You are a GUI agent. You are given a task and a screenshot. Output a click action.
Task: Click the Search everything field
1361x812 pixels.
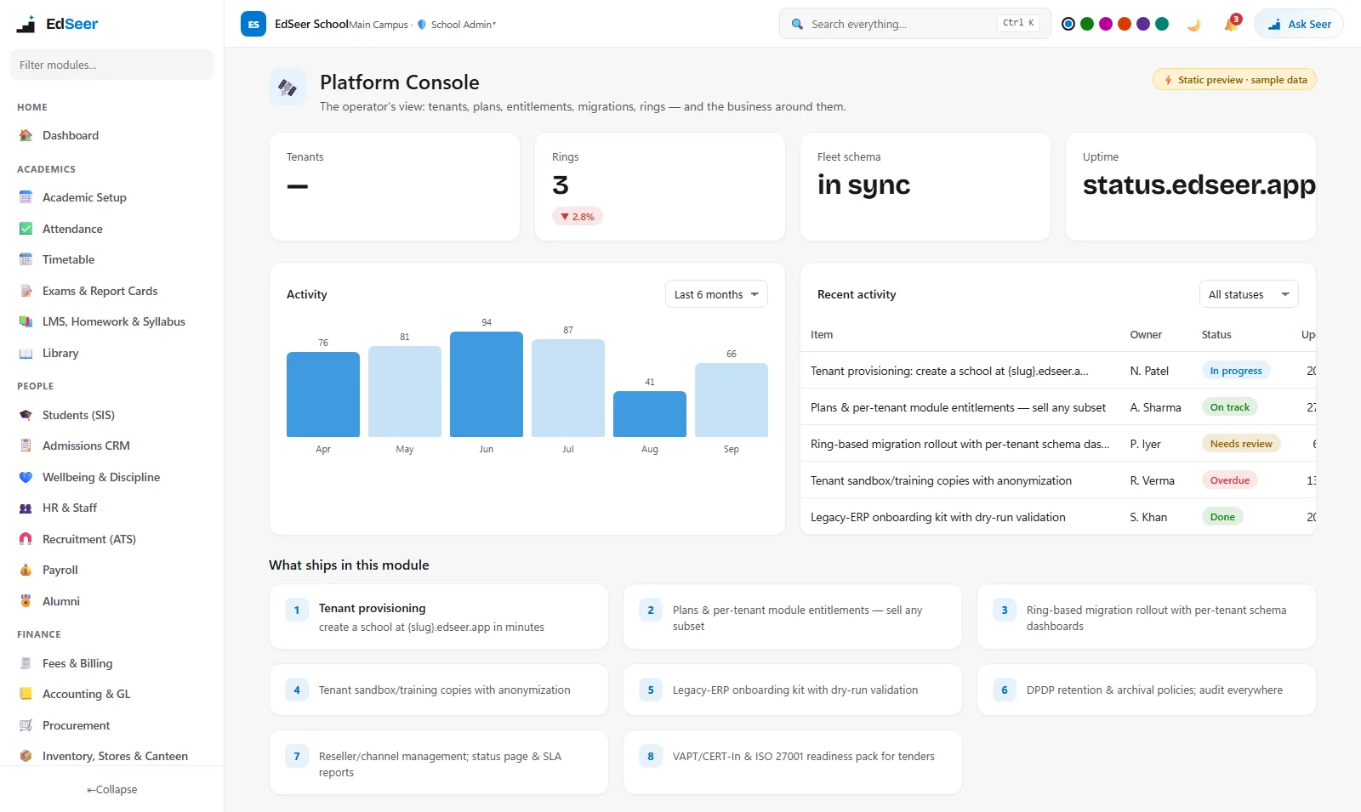[x=915, y=24]
